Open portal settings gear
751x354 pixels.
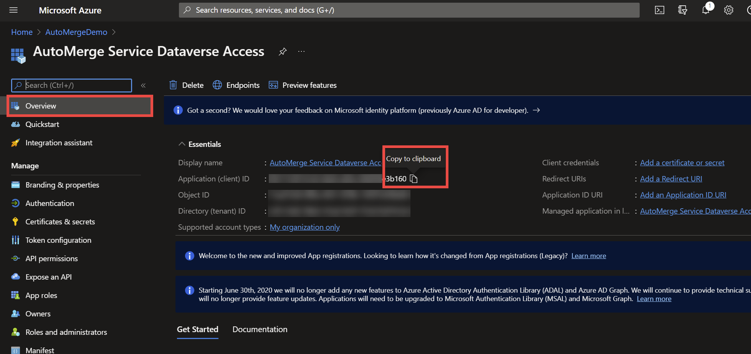[728, 10]
